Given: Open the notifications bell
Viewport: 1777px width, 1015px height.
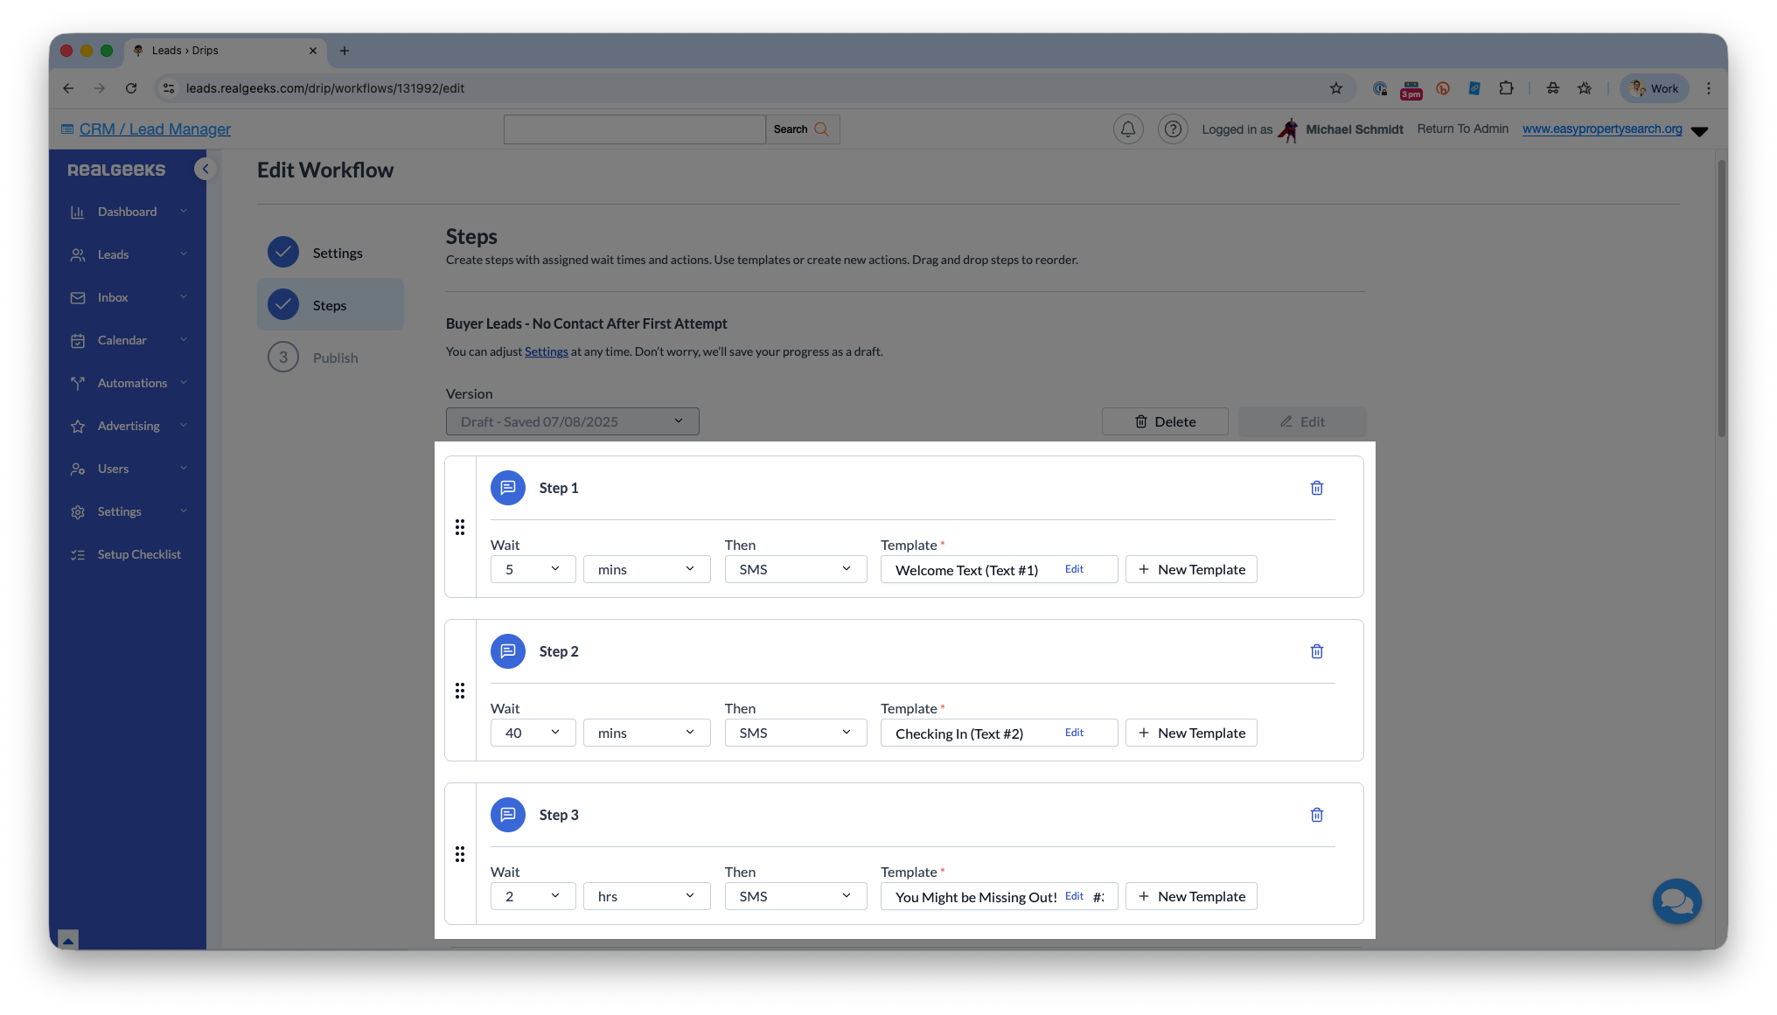Looking at the screenshot, I should pos(1127,129).
